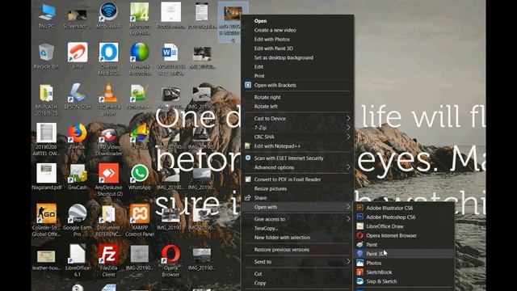This screenshot has height=291, width=517.
Task: Choose Copy in the context menu
Action: [298, 283]
